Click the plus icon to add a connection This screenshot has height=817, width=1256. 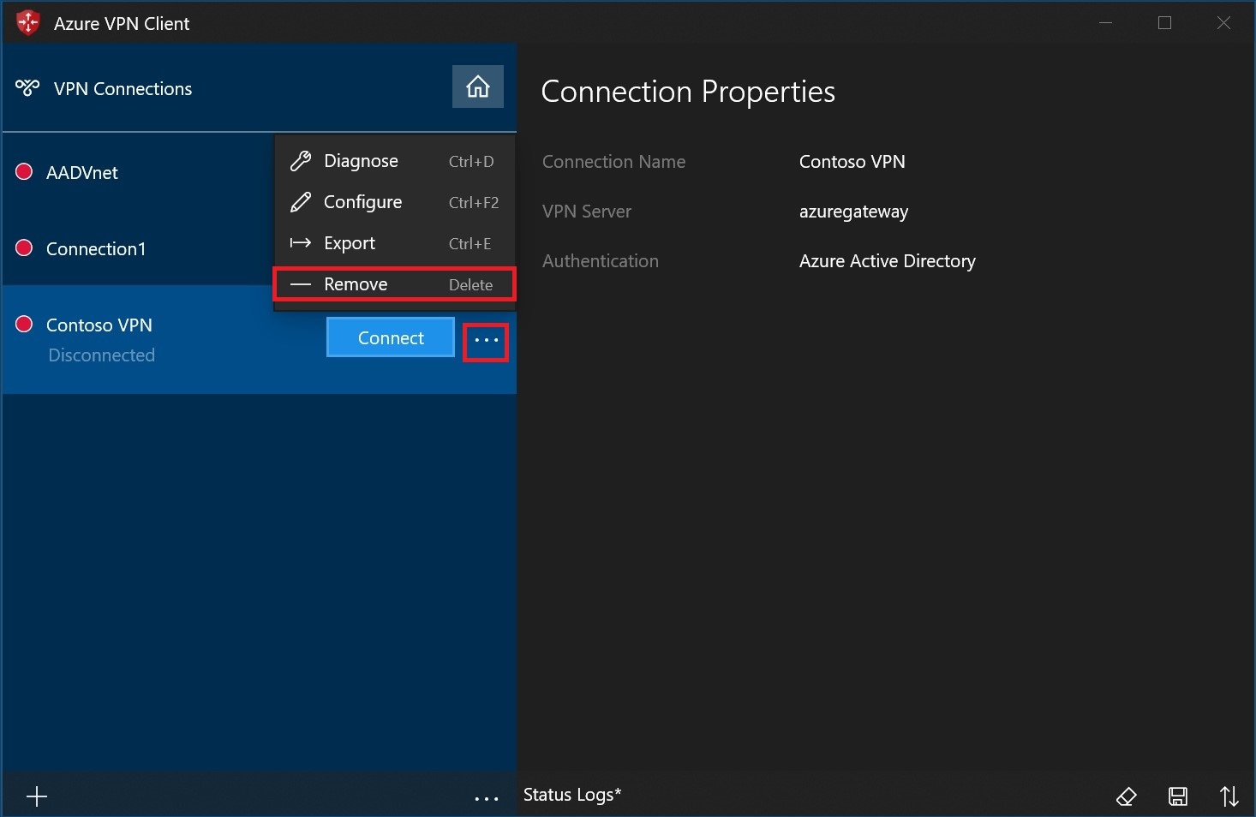pyautogui.click(x=36, y=796)
